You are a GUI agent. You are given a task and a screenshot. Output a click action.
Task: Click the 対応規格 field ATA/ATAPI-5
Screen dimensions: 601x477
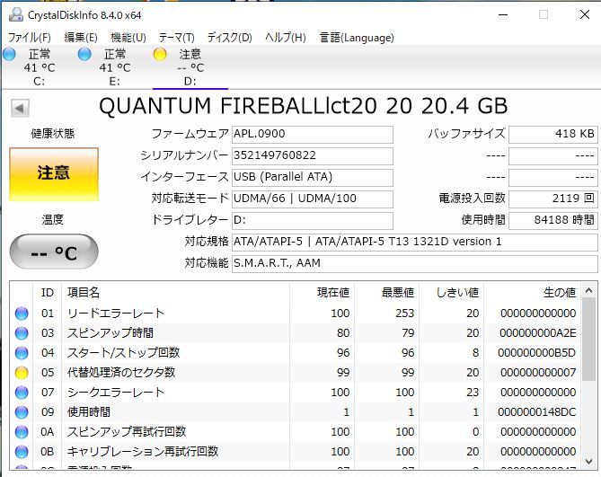coord(415,242)
